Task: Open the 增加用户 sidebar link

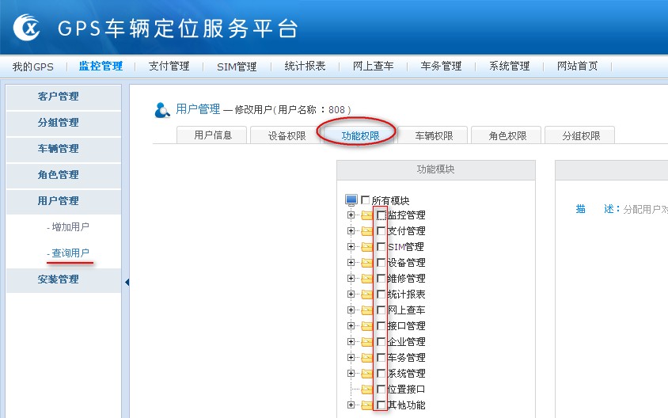Action: pyautogui.click(x=70, y=227)
